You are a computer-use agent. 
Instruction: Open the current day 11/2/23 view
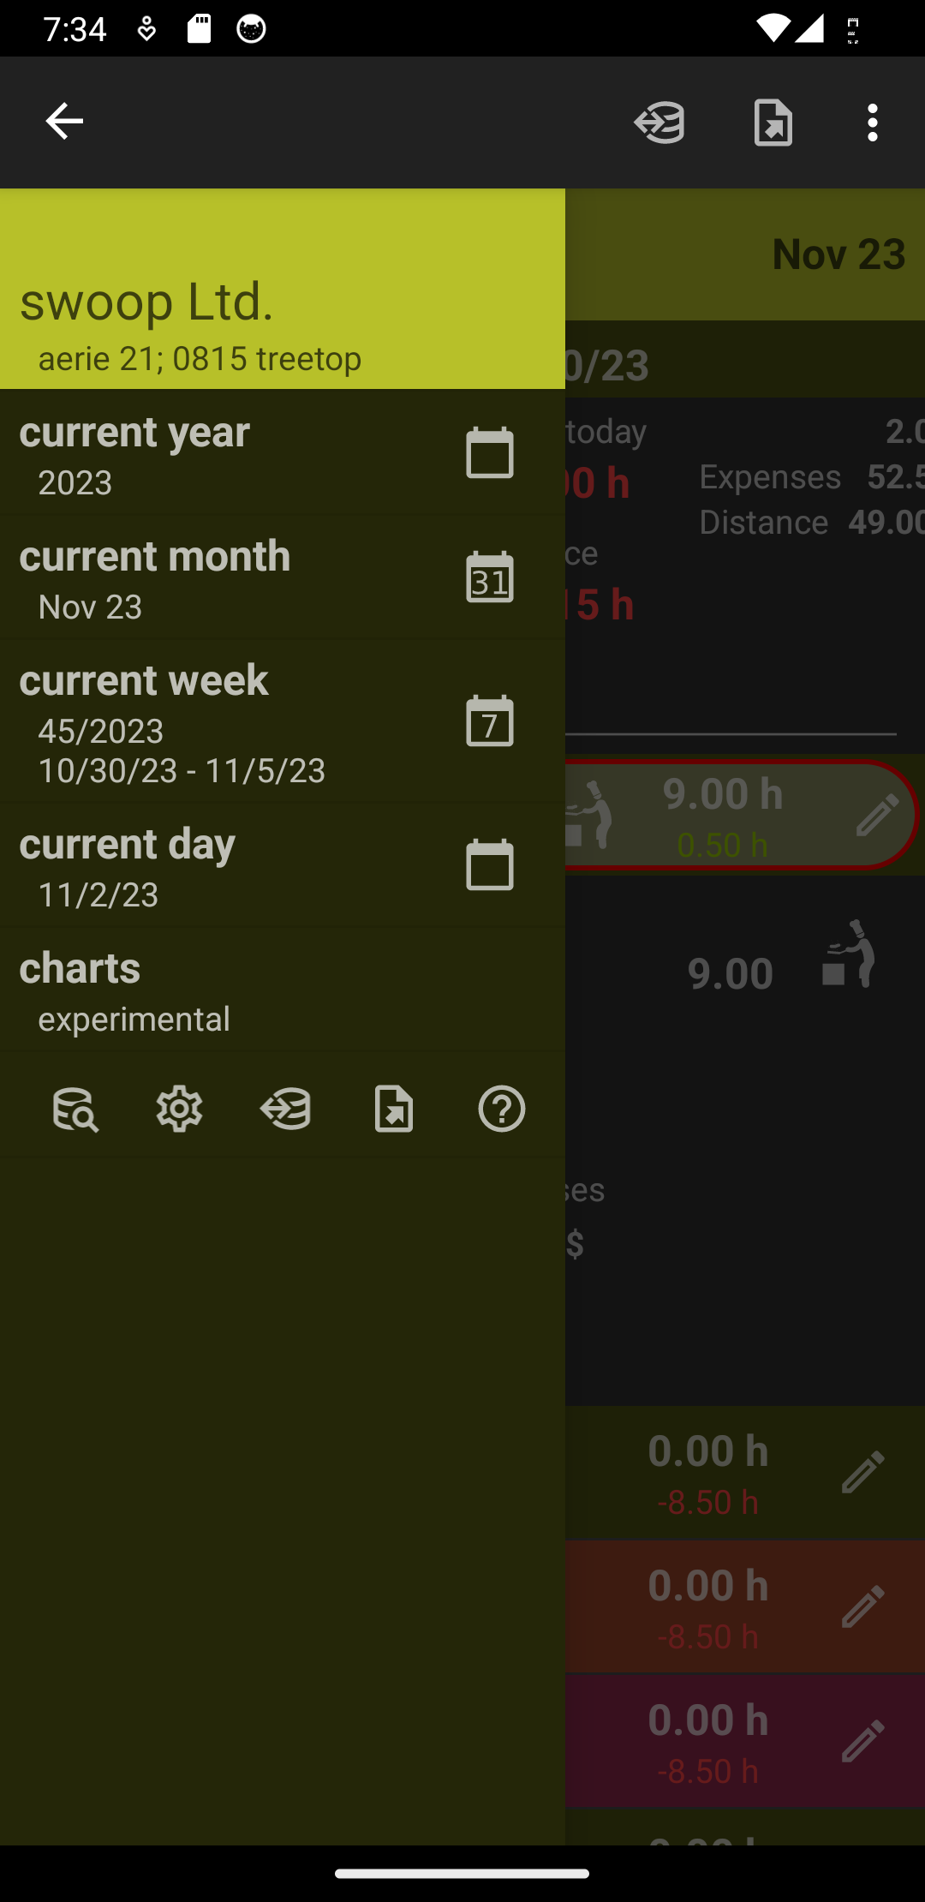point(214,866)
